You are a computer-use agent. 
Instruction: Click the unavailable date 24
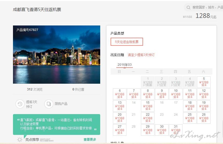click(x=176, y=115)
